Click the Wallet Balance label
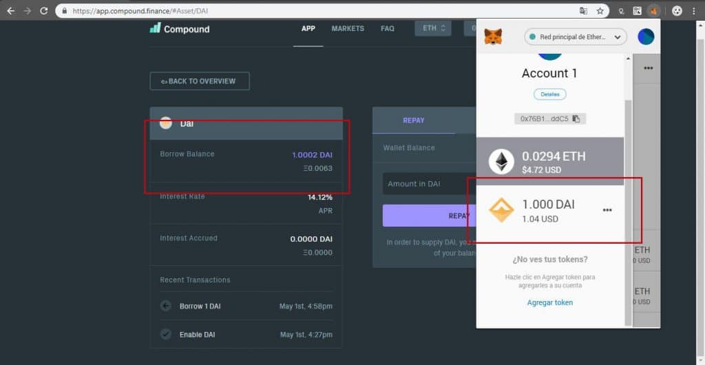The height and width of the screenshot is (365, 705). pyautogui.click(x=409, y=147)
